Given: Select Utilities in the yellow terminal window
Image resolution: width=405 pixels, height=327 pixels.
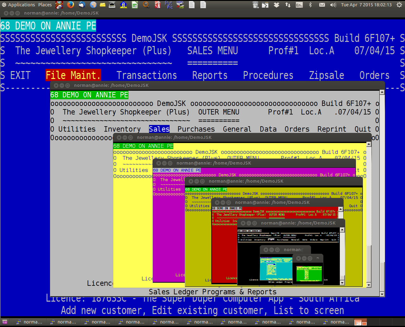Looking at the screenshot, I should pos(134,170).
